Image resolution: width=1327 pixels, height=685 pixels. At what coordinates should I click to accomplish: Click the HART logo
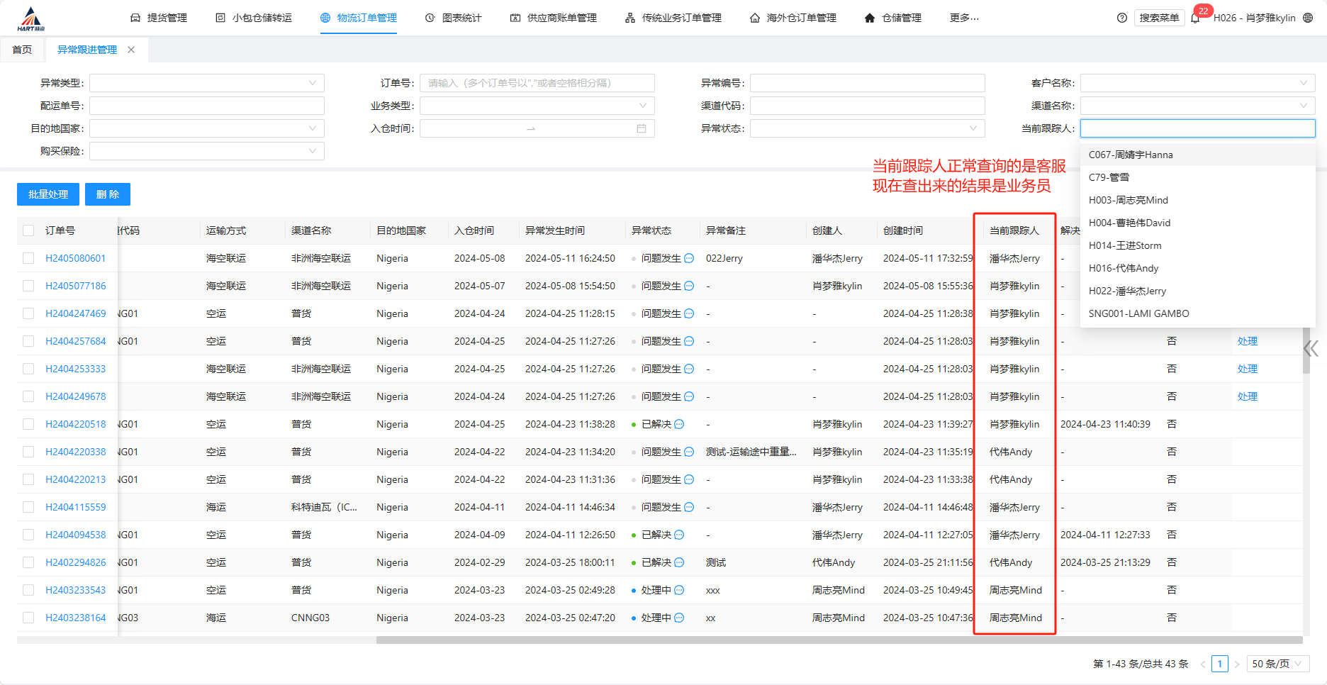click(x=30, y=19)
